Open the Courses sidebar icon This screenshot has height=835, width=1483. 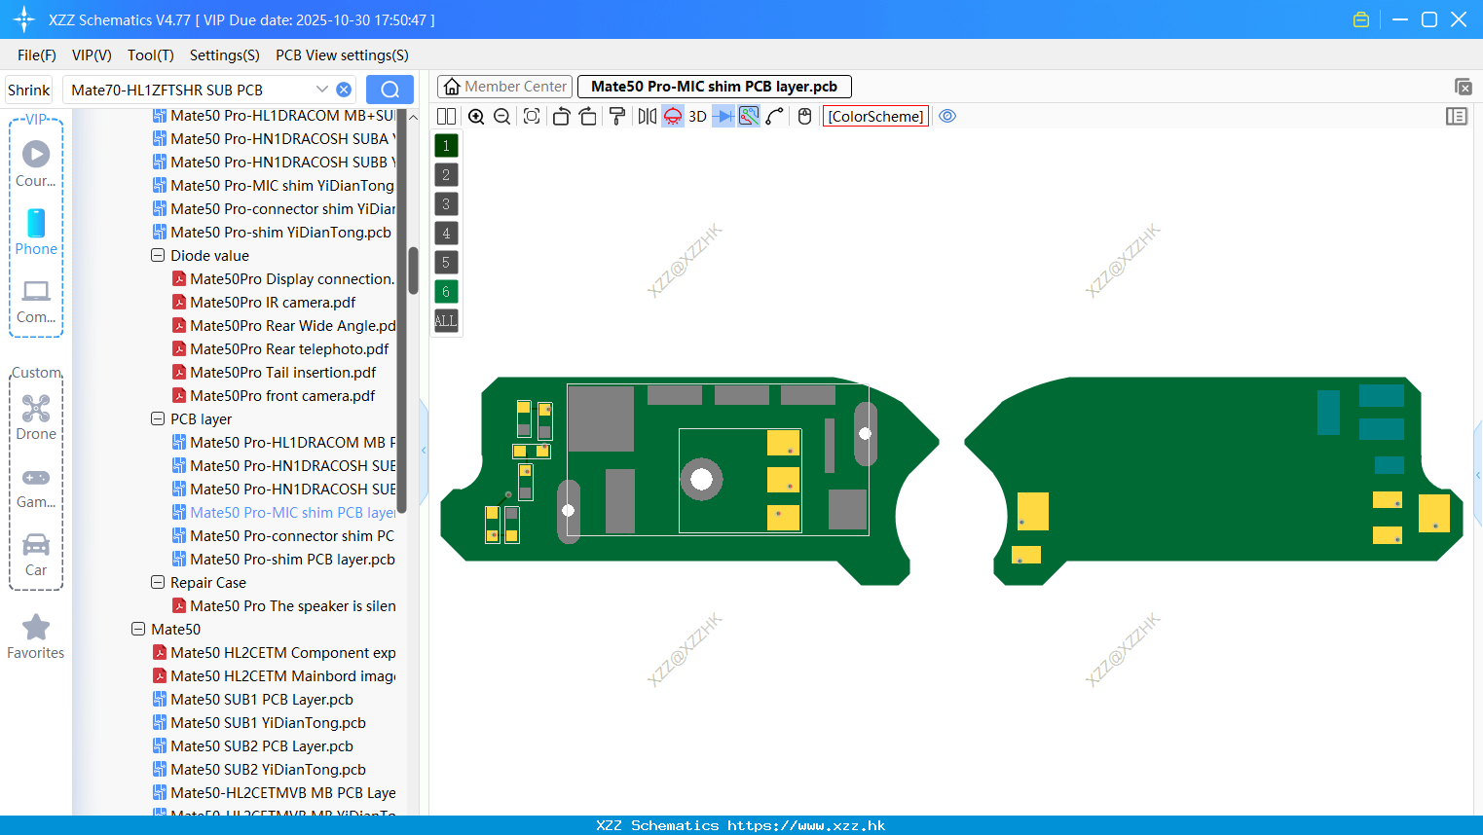[x=36, y=163]
